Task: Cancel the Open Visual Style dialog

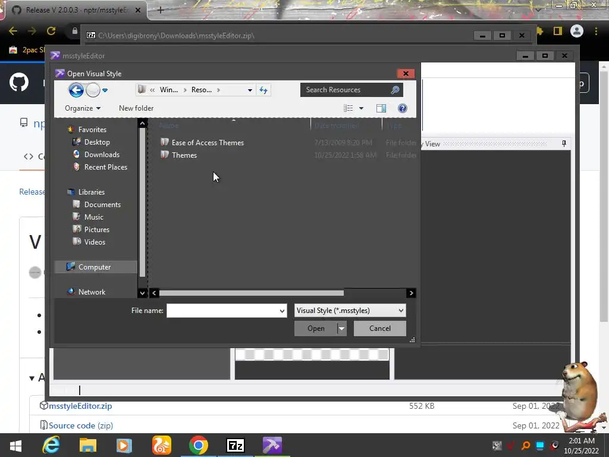Action: (x=380, y=328)
